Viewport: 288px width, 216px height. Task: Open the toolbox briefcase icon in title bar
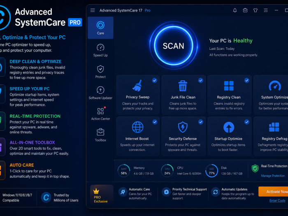(x=245, y=10)
